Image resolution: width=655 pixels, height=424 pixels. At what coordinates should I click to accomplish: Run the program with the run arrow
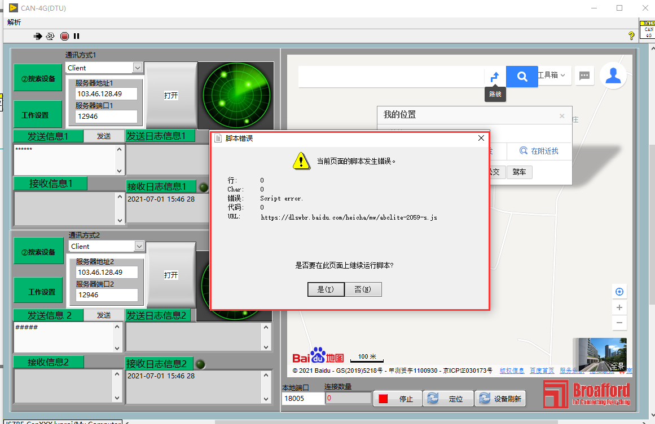38,36
